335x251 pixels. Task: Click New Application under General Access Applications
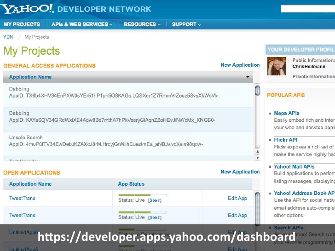click(240, 65)
